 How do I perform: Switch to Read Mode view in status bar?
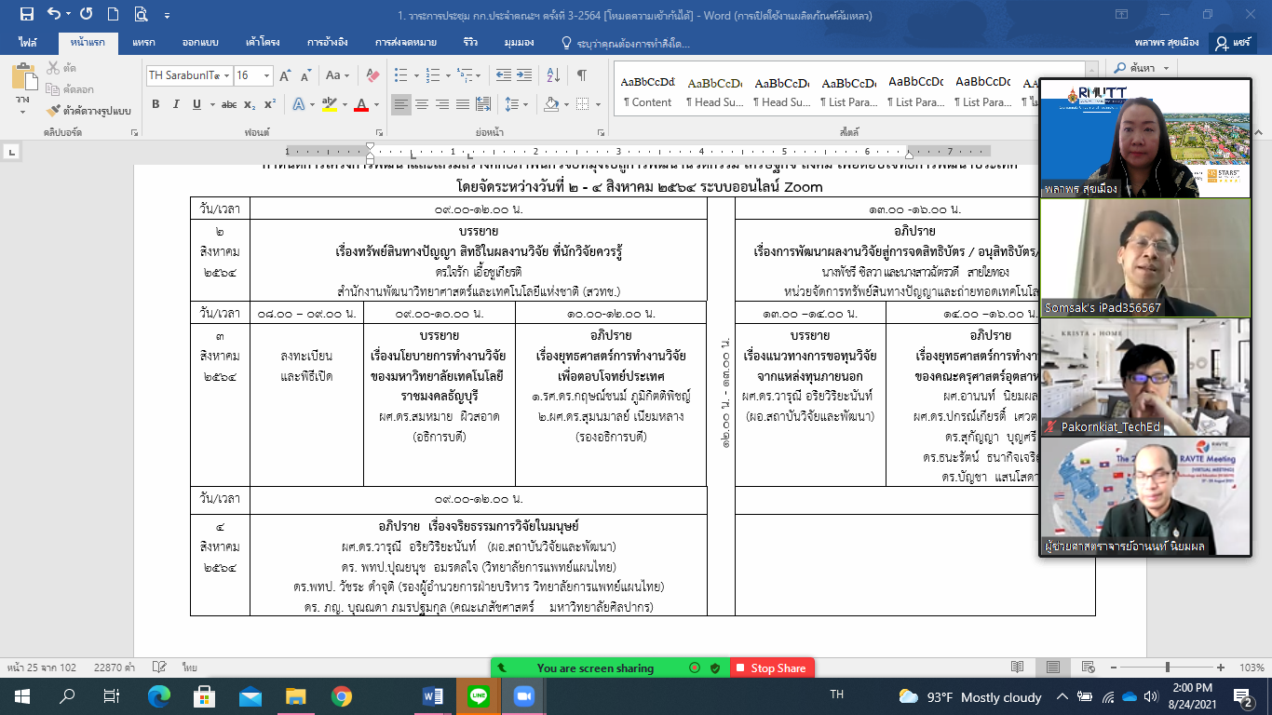tap(1018, 668)
